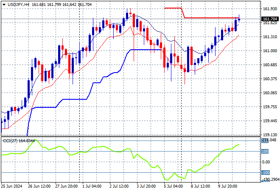Screen dimensions: 280x191
Task: Click the 1 Jul 04:00 time label
Action: tap(92, 186)
